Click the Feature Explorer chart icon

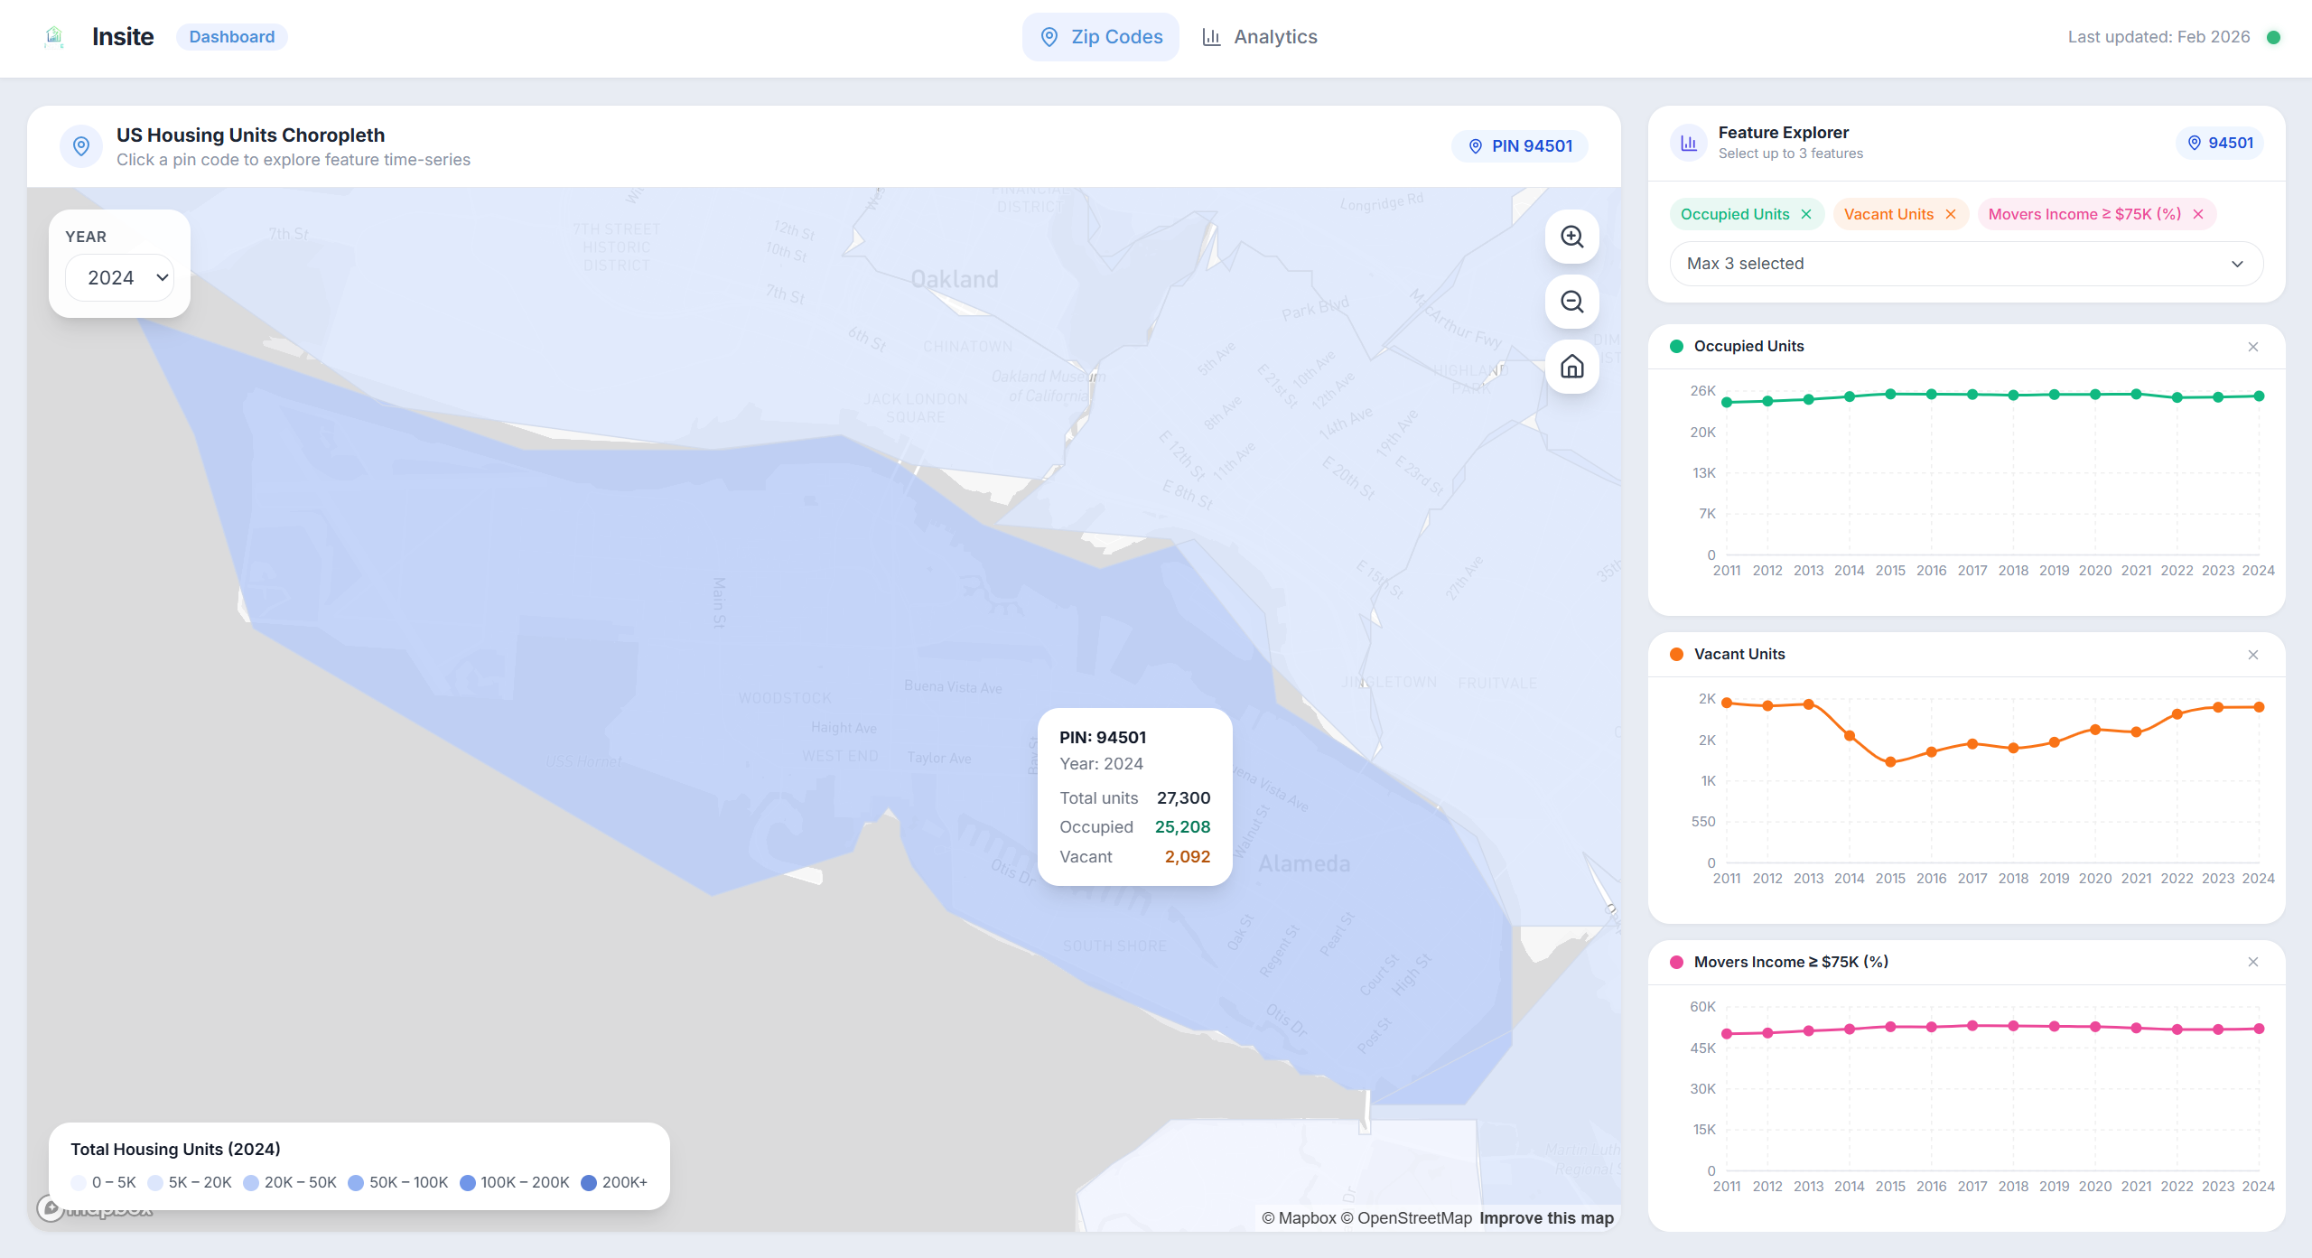[1688, 143]
